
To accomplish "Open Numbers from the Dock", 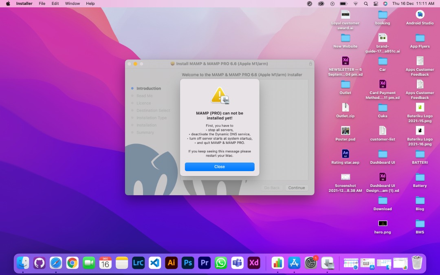I will 277,263.
